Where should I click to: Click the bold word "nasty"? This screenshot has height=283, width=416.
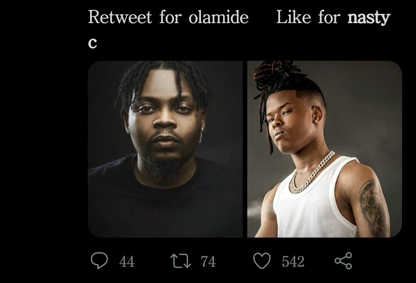(x=369, y=18)
